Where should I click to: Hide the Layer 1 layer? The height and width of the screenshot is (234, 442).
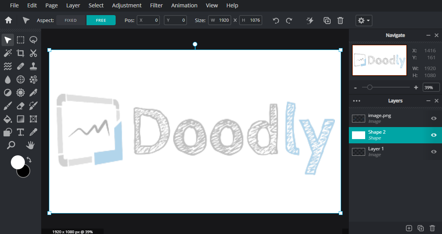click(434, 151)
